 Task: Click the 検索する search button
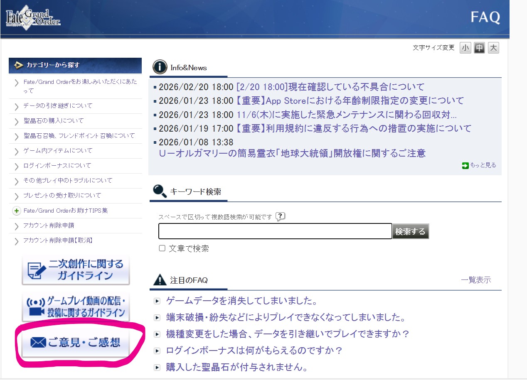click(x=410, y=231)
